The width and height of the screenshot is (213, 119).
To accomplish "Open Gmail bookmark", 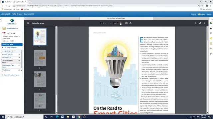I will point(16,9).
